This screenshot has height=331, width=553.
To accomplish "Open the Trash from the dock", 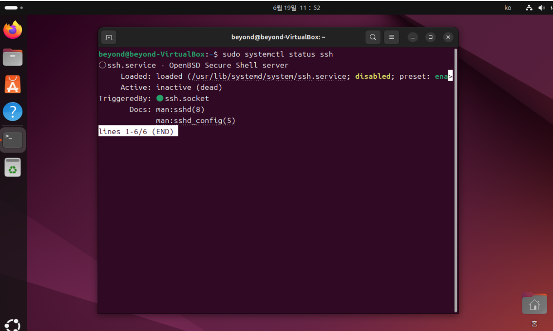I will click(x=13, y=167).
